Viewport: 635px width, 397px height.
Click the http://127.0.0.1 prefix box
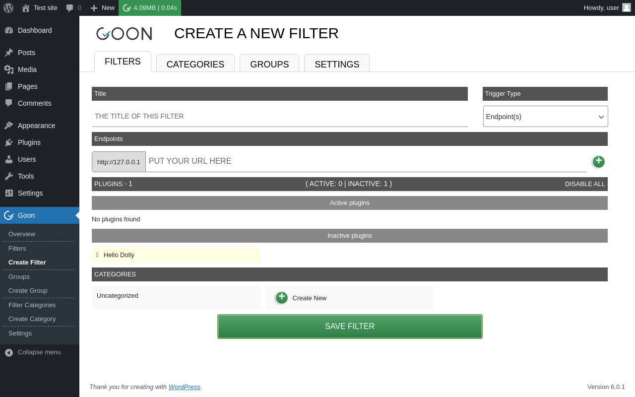tap(119, 162)
